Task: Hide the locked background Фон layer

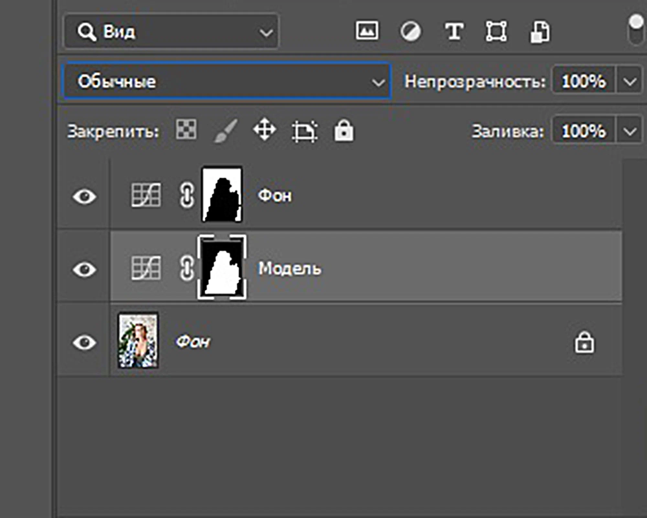Action: [x=84, y=342]
